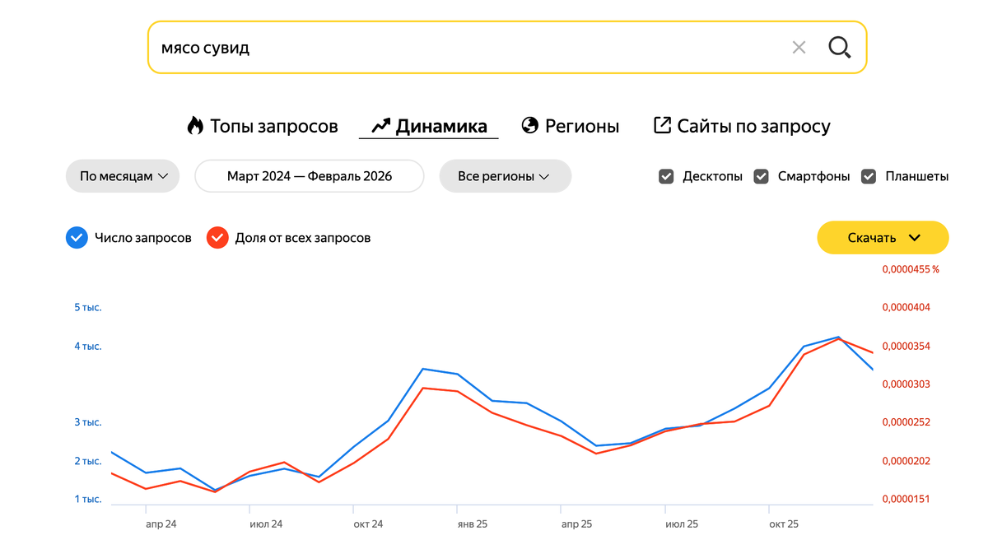Click the chevron arrow on the Скачать button
This screenshot has height=540, width=988.
click(x=915, y=238)
